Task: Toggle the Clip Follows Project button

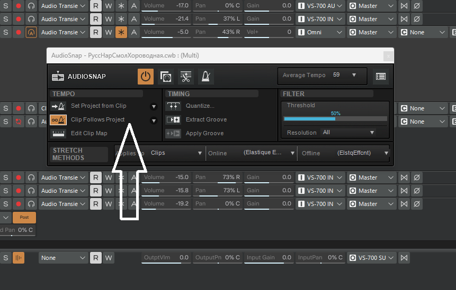Action: click(x=58, y=120)
